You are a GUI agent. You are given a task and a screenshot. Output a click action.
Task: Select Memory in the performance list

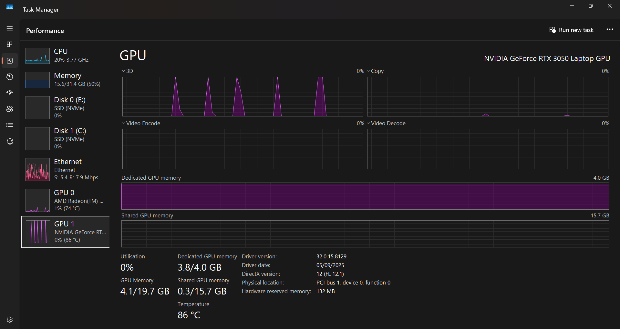[66, 80]
